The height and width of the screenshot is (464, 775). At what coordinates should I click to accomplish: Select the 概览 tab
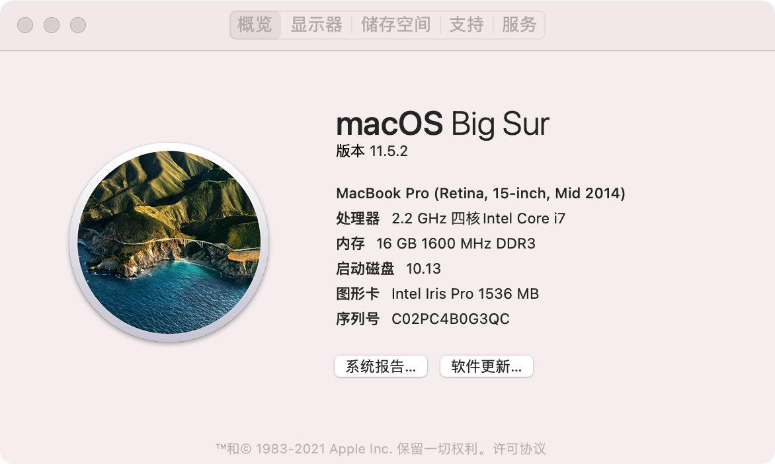pyautogui.click(x=255, y=24)
